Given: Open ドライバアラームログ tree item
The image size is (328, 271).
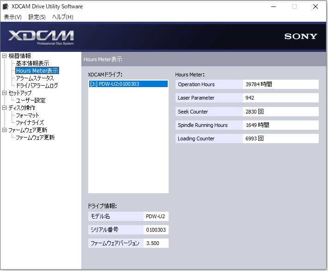Looking at the screenshot, I should point(37,86).
